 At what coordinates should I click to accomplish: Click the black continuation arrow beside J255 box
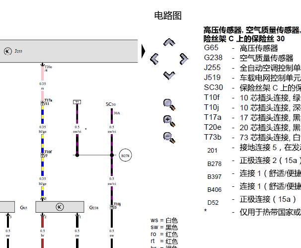coord(143,51)
